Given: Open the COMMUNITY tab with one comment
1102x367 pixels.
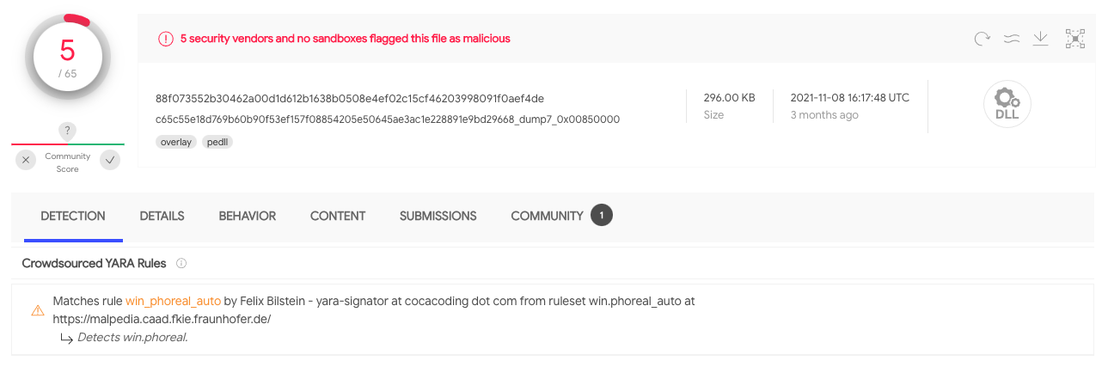Looking at the screenshot, I should coord(560,216).
